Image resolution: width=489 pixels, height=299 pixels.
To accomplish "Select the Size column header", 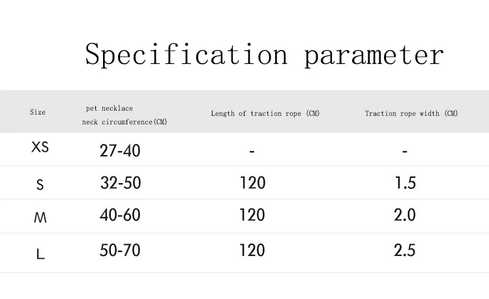I will [38, 112].
